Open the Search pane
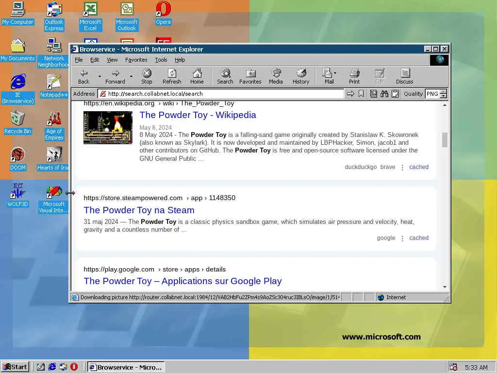This screenshot has height=373, width=497. coord(225,76)
